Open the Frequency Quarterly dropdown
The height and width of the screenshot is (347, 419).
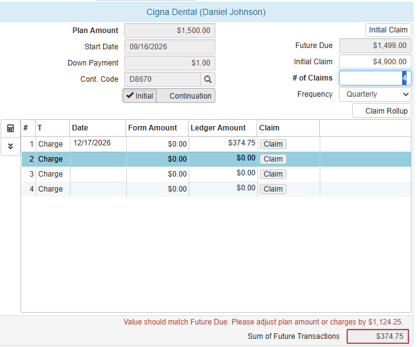pyautogui.click(x=375, y=94)
